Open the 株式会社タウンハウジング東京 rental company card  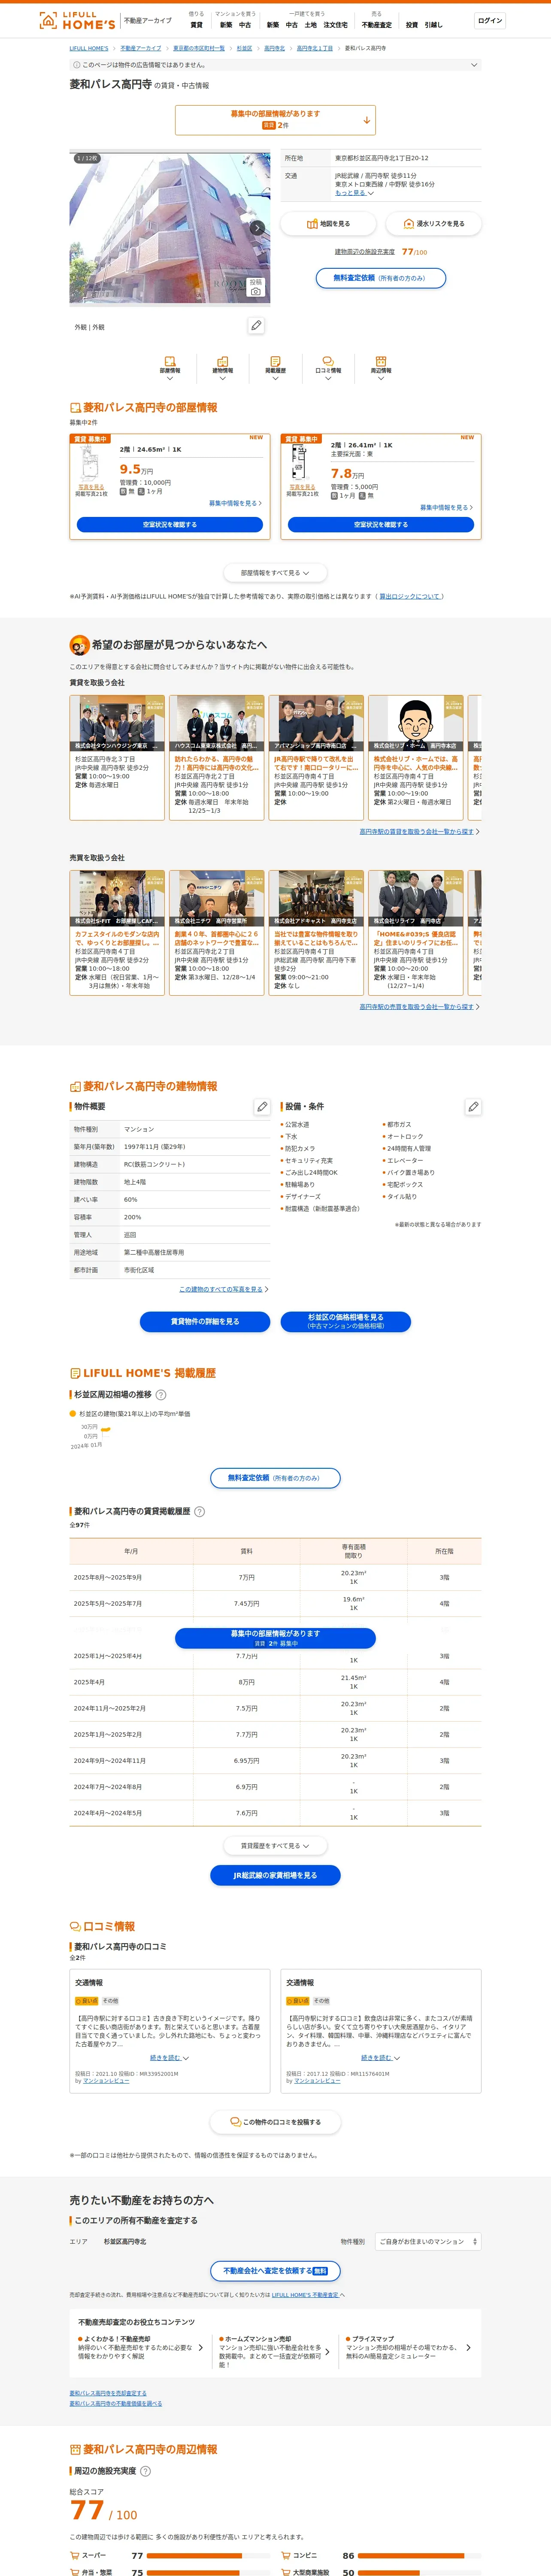click(117, 758)
